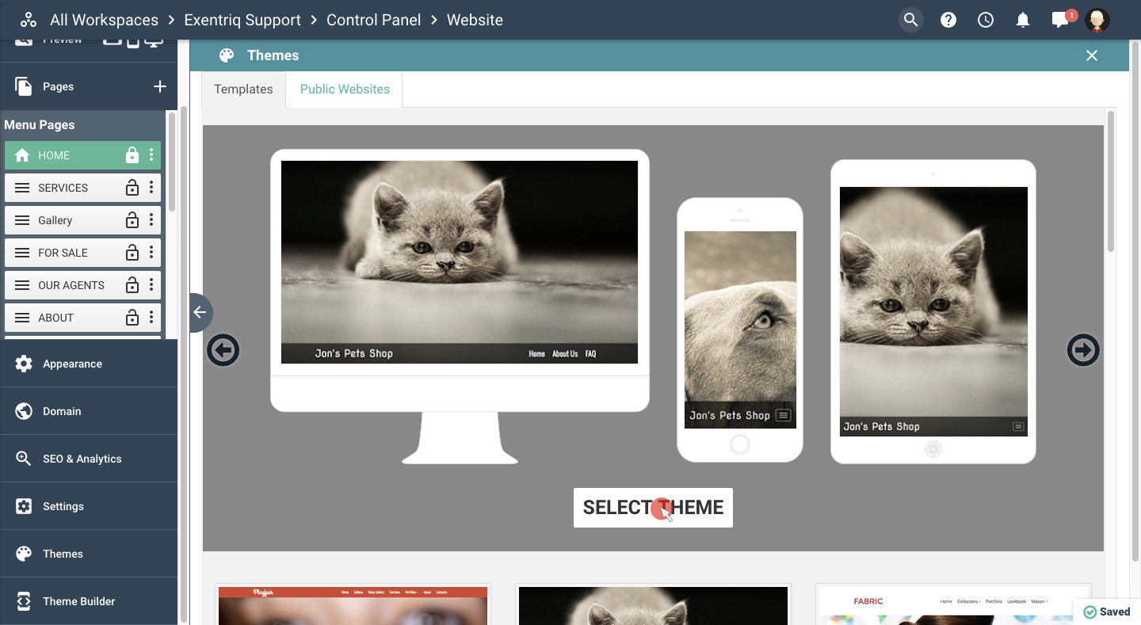The height and width of the screenshot is (625, 1141).
Task: Toggle the lock on Gallery page
Action: pos(132,220)
